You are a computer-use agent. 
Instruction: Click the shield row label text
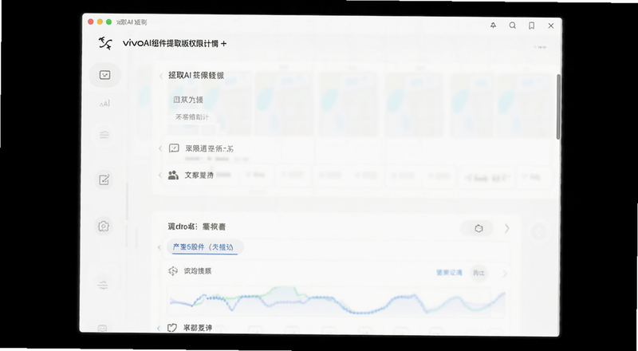coord(197,328)
